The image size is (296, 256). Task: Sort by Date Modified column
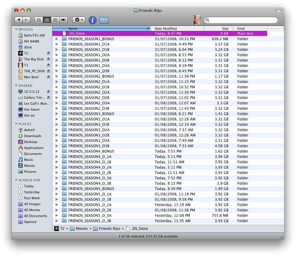click(177, 29)
